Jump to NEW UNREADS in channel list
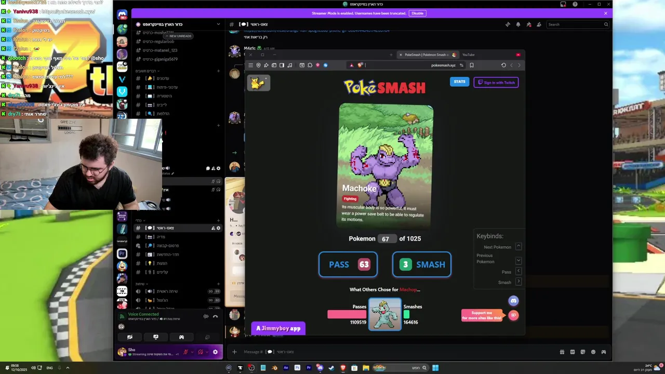 point(178,36)
